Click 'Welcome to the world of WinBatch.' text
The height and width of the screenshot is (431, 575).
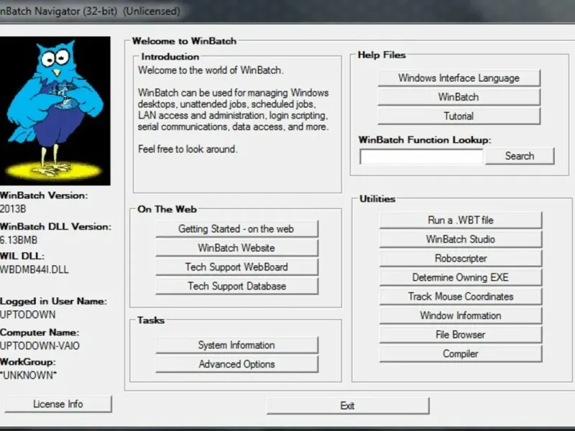click(211, 70)
